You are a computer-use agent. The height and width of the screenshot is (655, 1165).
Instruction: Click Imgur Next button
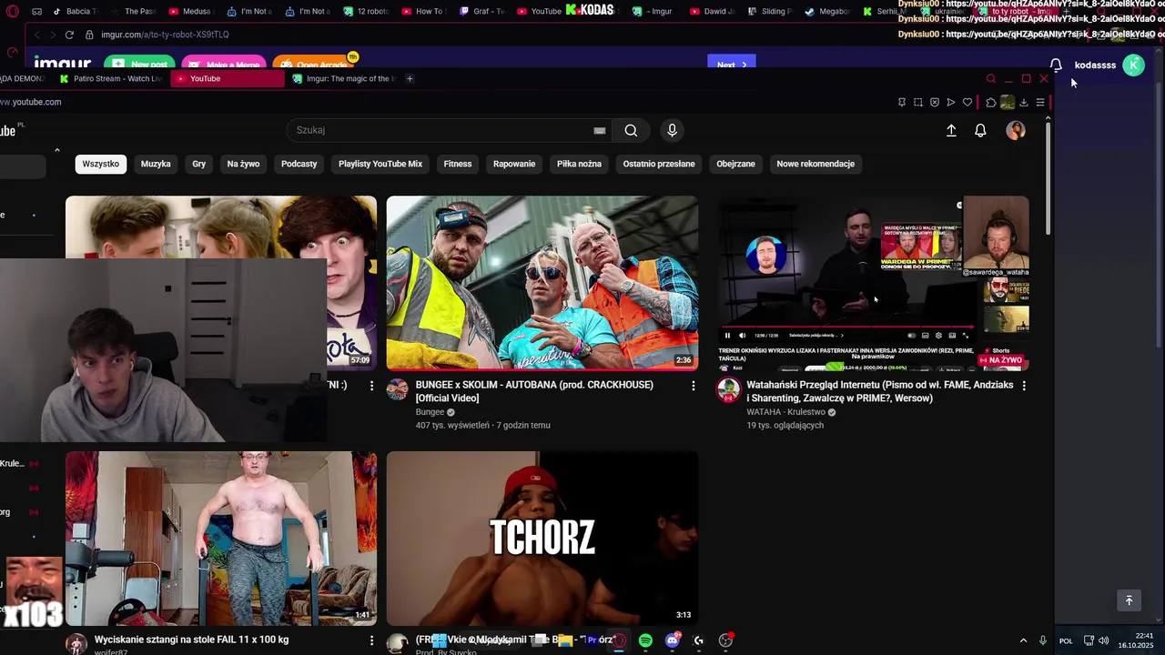732,65
